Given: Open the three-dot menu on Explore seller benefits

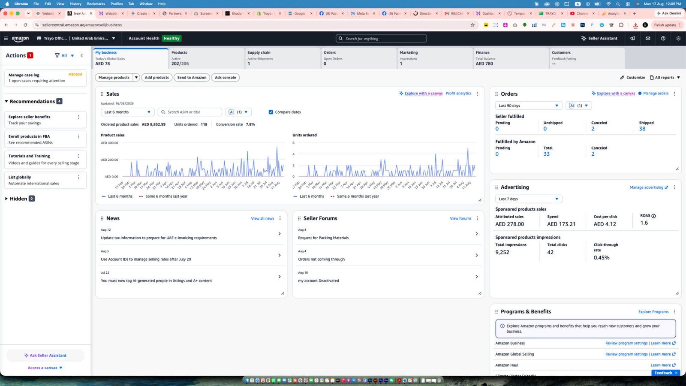Looking at the screenshot, I should click(x=78, y=117).
